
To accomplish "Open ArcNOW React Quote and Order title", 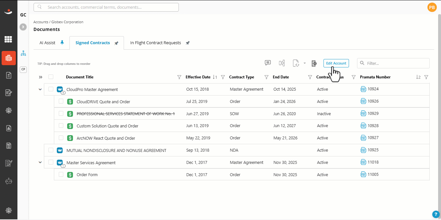I will click(x=106, y=138).
